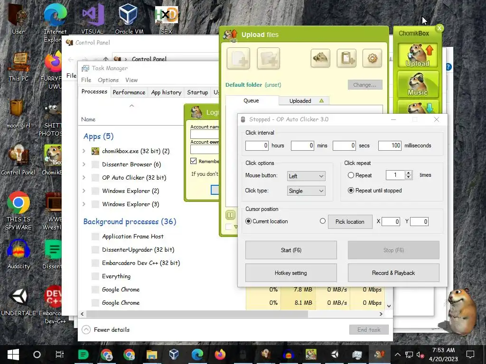Image resolution: width=486 pixels, height=364 pixels.
Task: Open Task Manager File menu
Action: click(86, 80)
